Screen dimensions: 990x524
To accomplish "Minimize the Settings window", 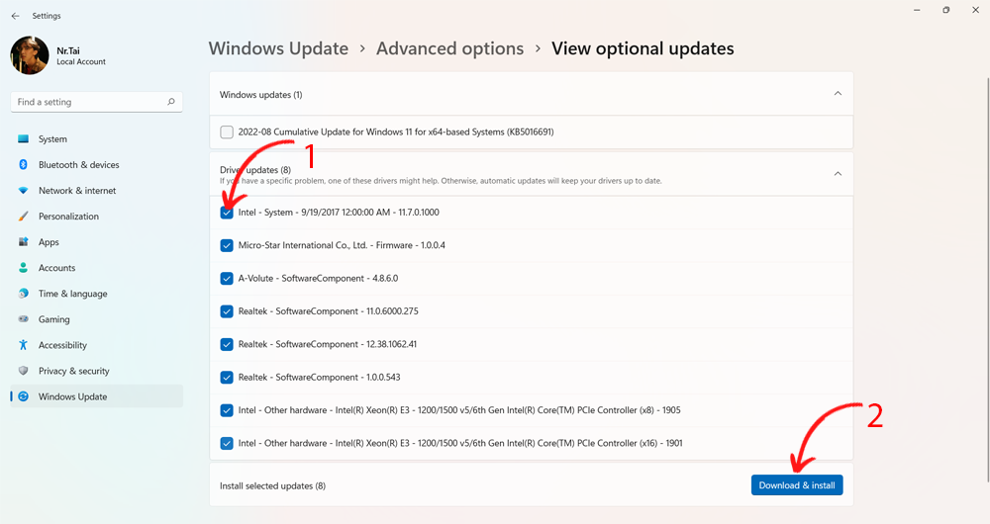I will pyautogui.click(x=917, y=10).
